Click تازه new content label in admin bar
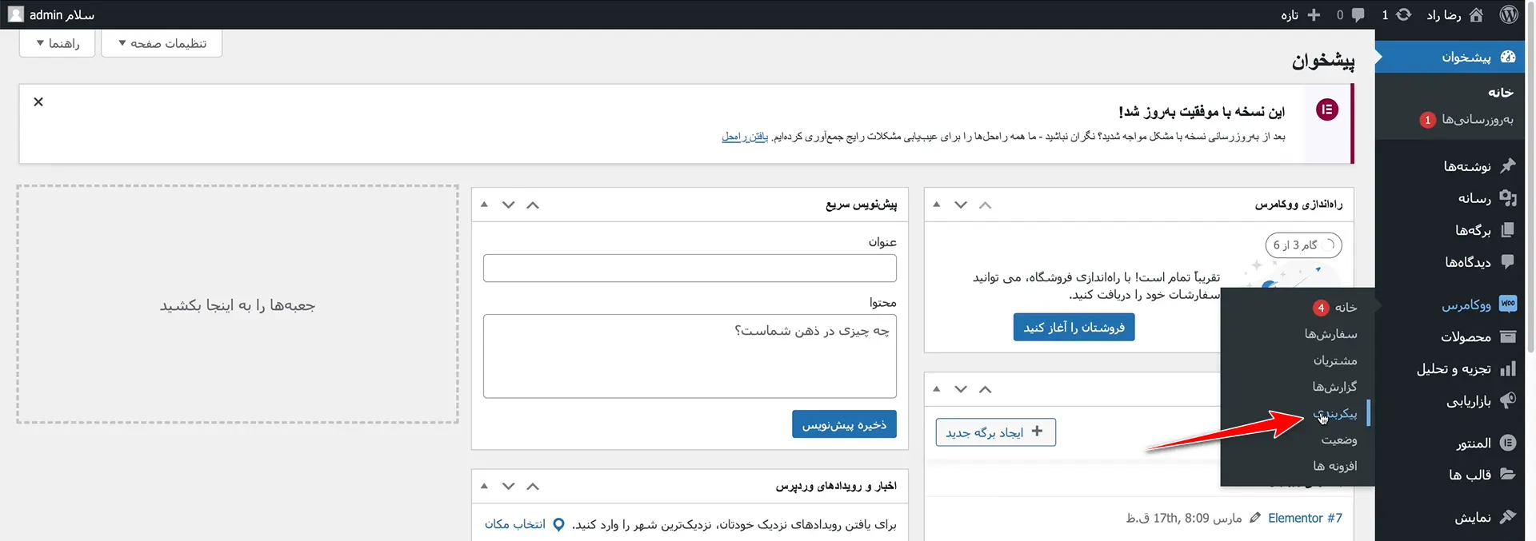 point(1290,15)
